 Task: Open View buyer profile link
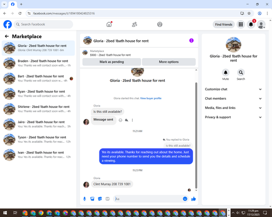pyautogui.click(x=151, y=98)
